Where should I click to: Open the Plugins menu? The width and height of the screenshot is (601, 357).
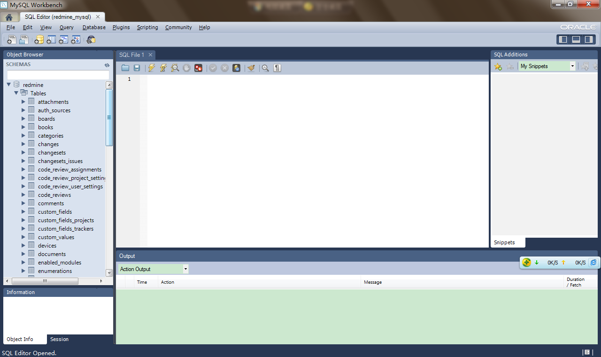(121, 27)
